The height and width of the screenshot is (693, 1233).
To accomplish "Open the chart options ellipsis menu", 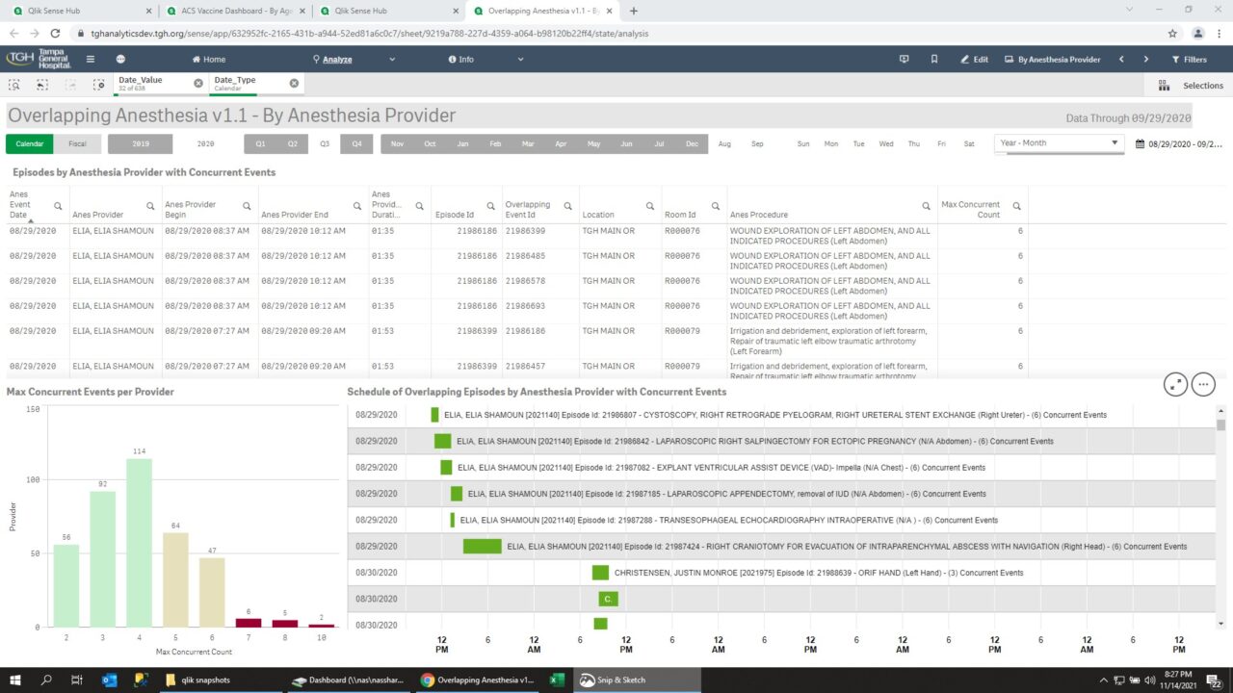I will (1203, 384).
